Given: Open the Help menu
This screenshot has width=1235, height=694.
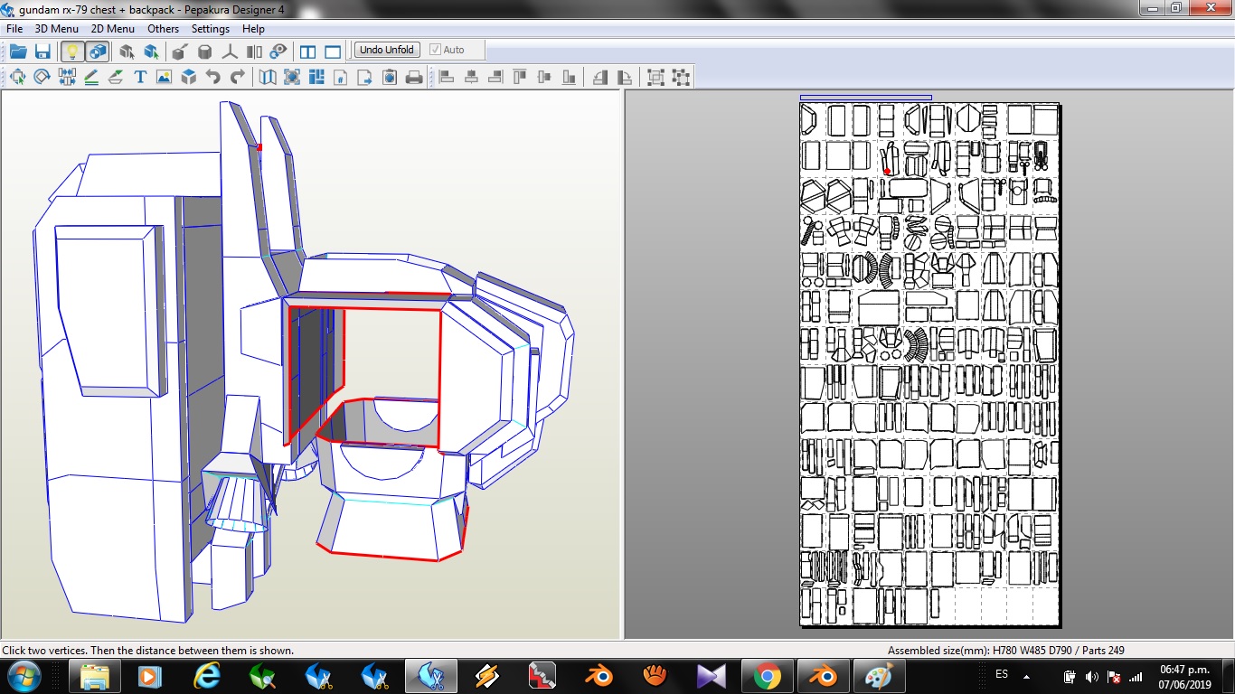Looking at the screenshot, I should tap(253, 29).
